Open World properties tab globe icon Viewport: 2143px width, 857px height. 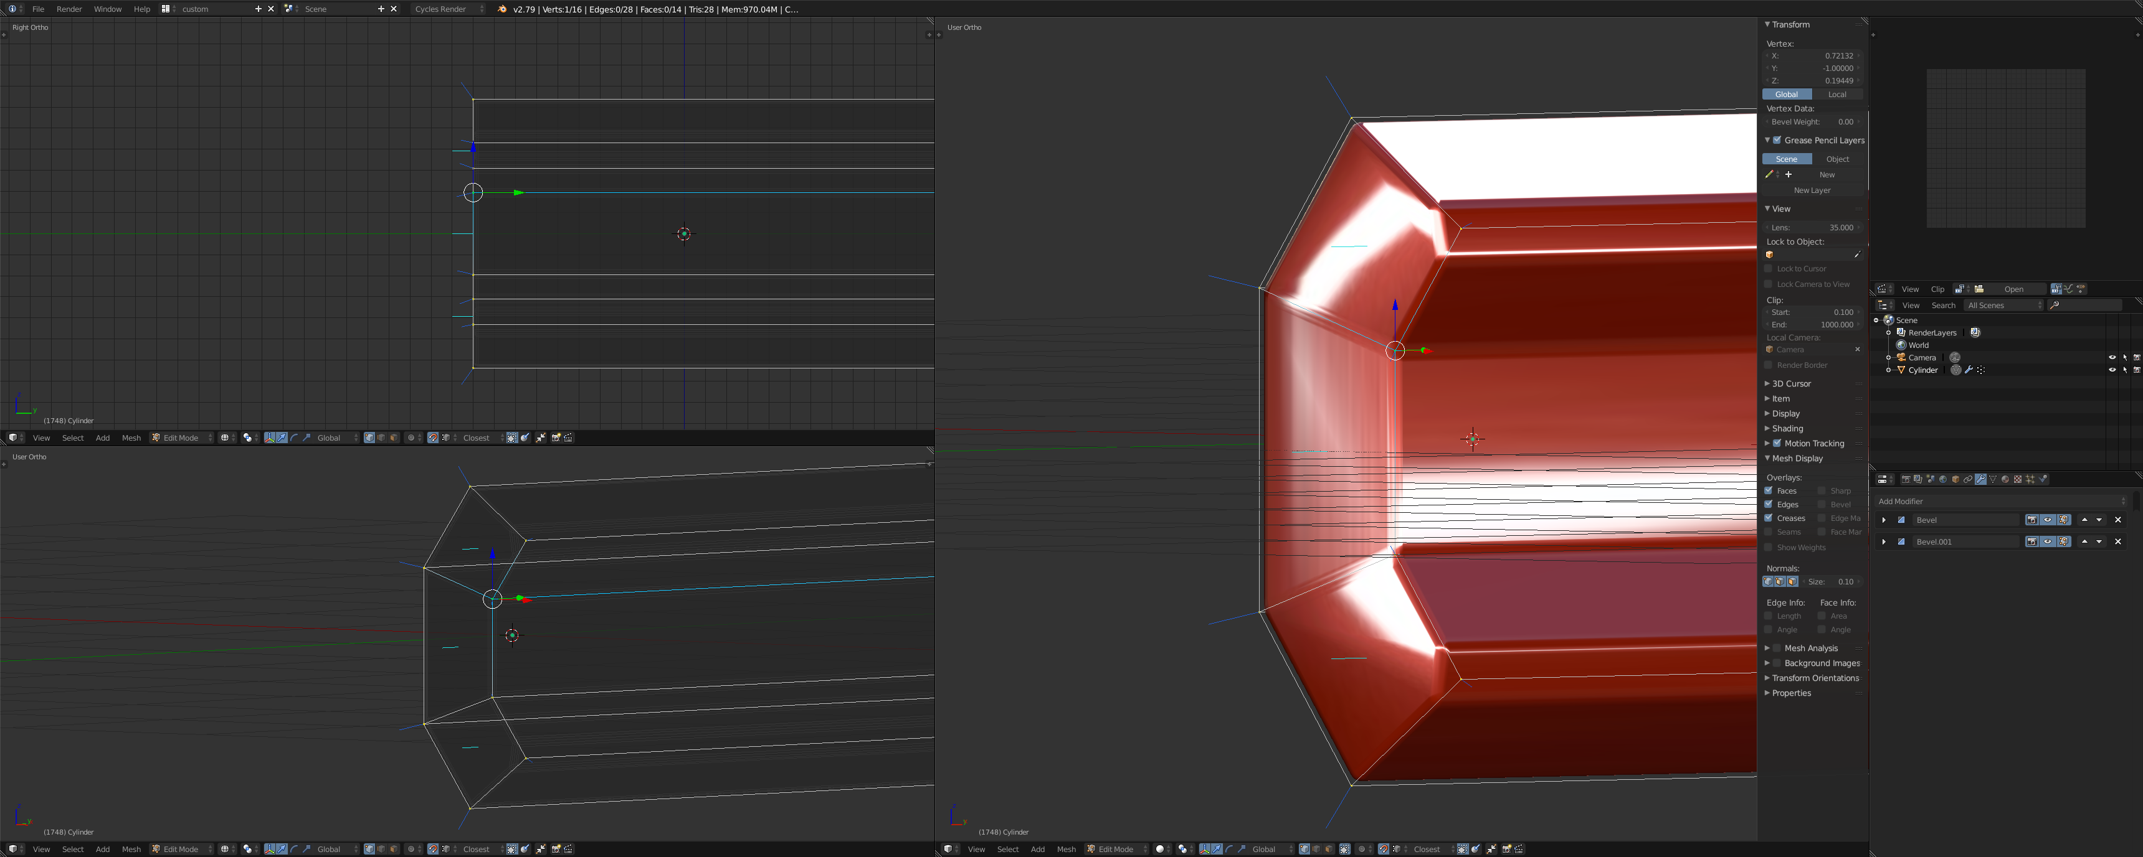1944,480
